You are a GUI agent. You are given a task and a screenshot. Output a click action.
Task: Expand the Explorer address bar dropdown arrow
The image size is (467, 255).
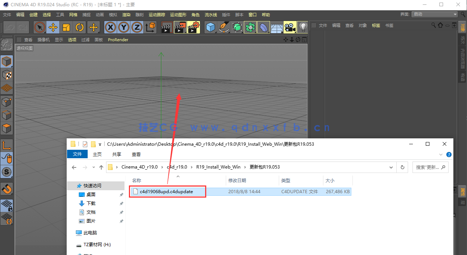tap(391, 167)
